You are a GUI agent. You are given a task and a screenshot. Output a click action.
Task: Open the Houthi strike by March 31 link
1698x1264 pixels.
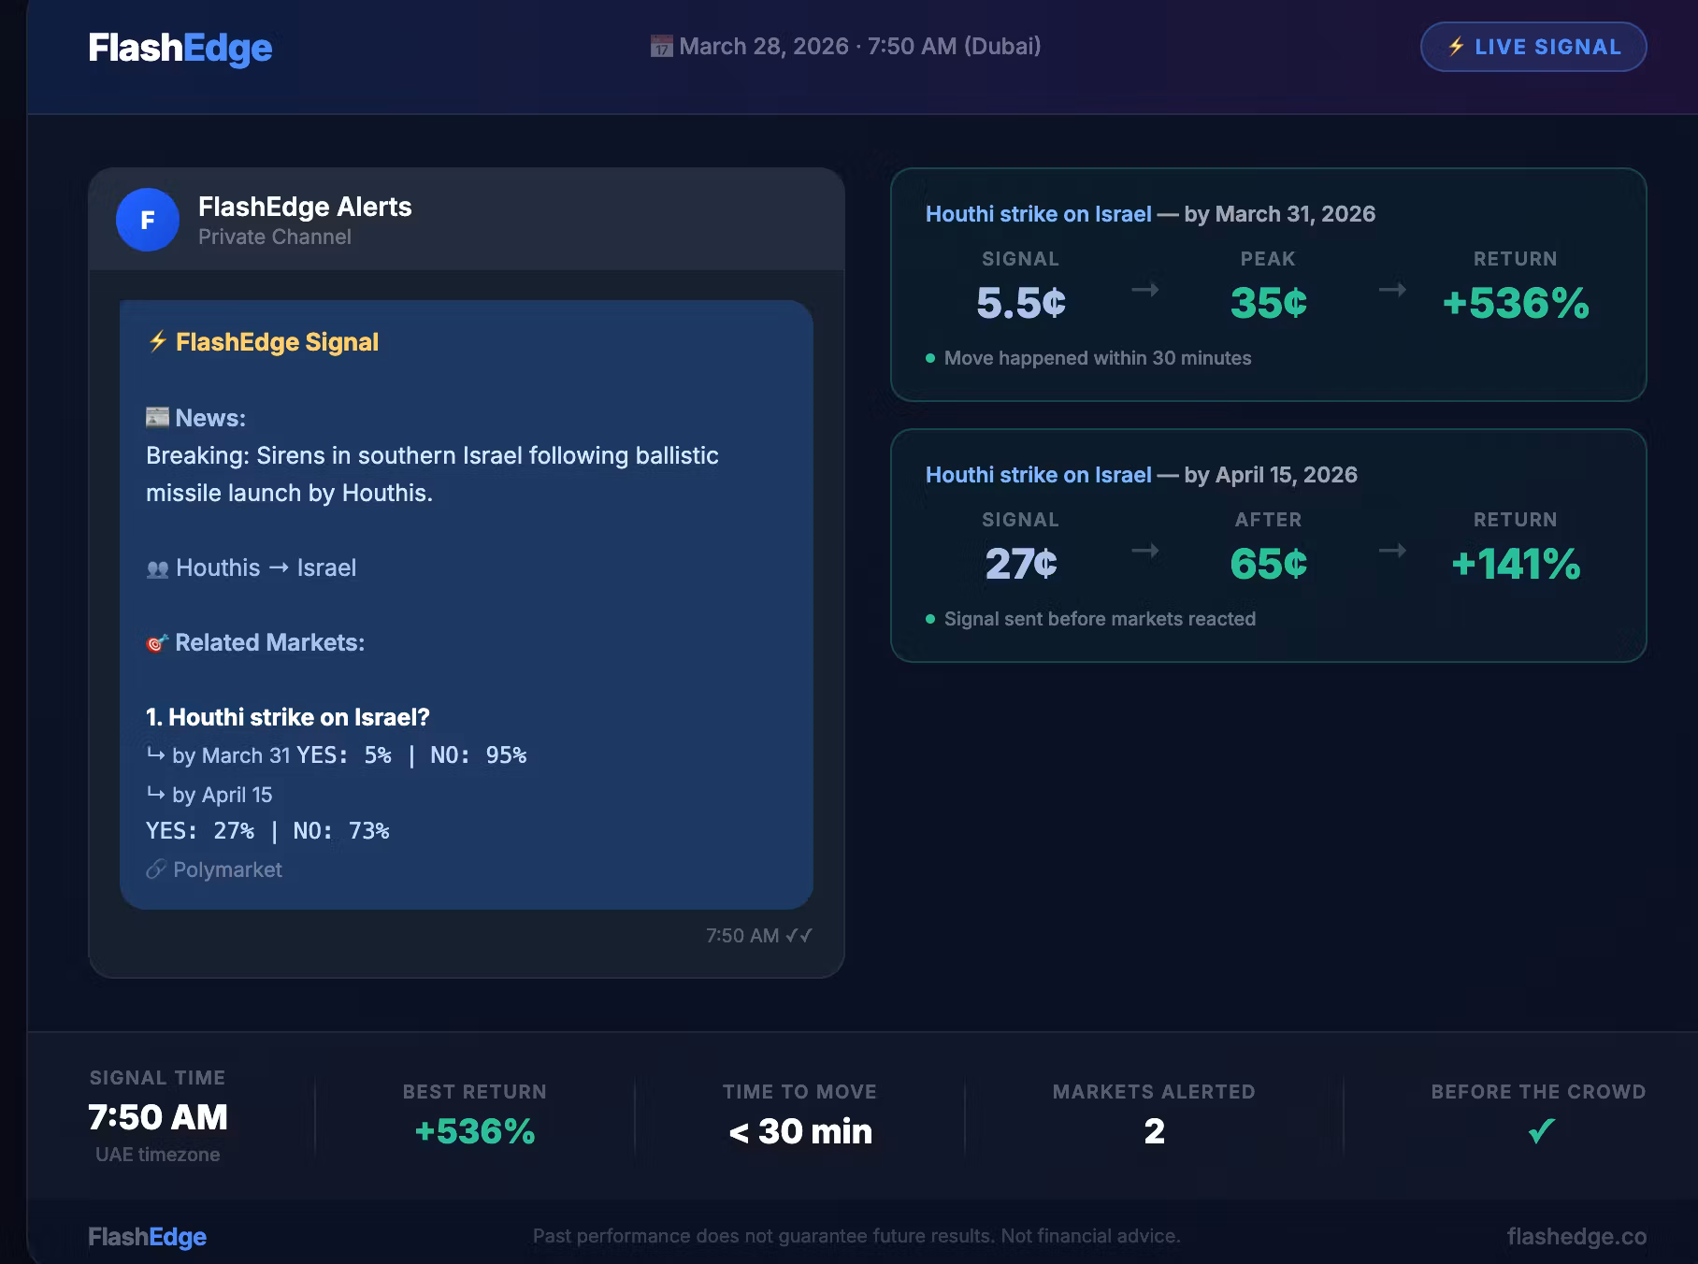(x=1038, y=214)
